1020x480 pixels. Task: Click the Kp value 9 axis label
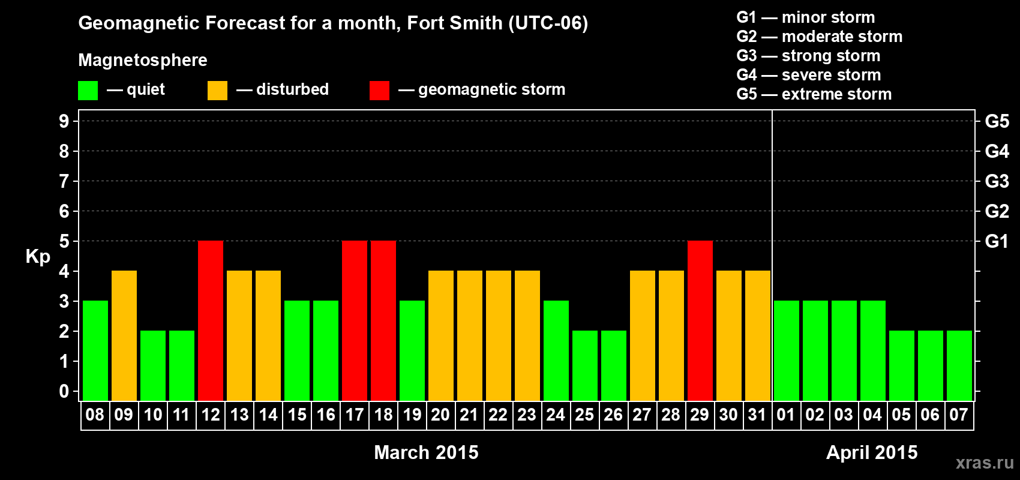pos(64,121)
